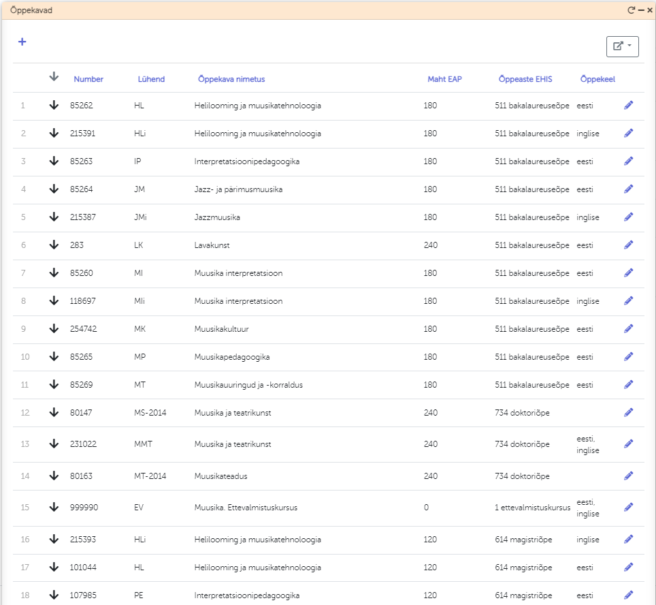Edit the Lavakunst curriculum with pencil icon

click(628, 245)
